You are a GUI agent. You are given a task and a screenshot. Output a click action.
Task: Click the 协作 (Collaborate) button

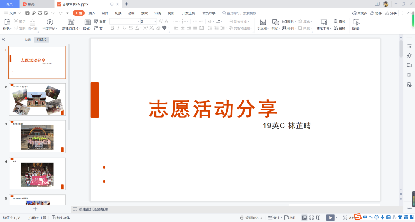click(x=376, y=13)
